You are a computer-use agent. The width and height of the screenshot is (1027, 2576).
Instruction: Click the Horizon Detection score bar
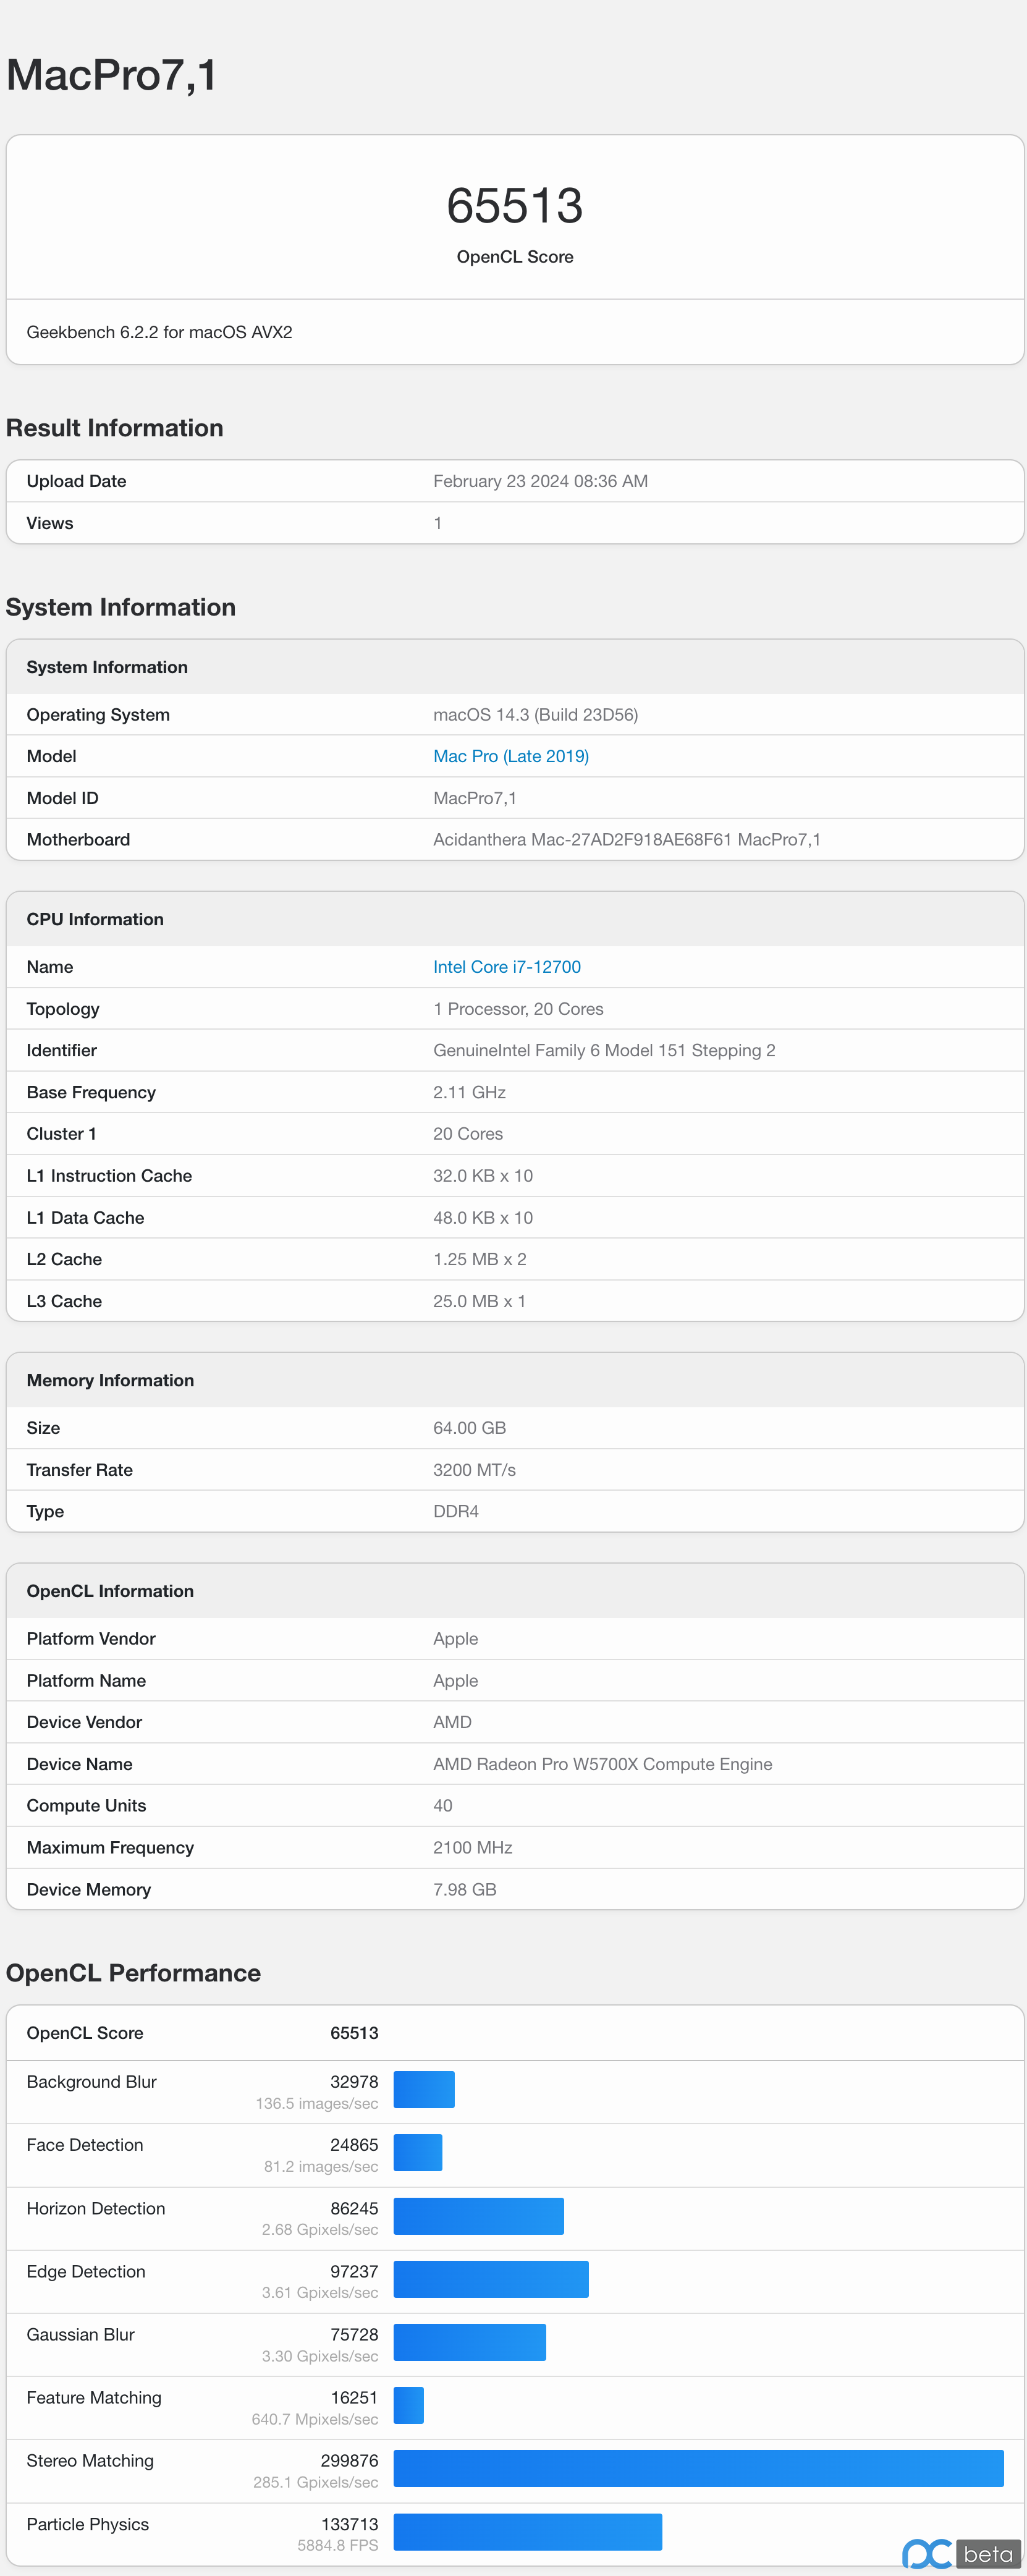[x=479, y=2216]
